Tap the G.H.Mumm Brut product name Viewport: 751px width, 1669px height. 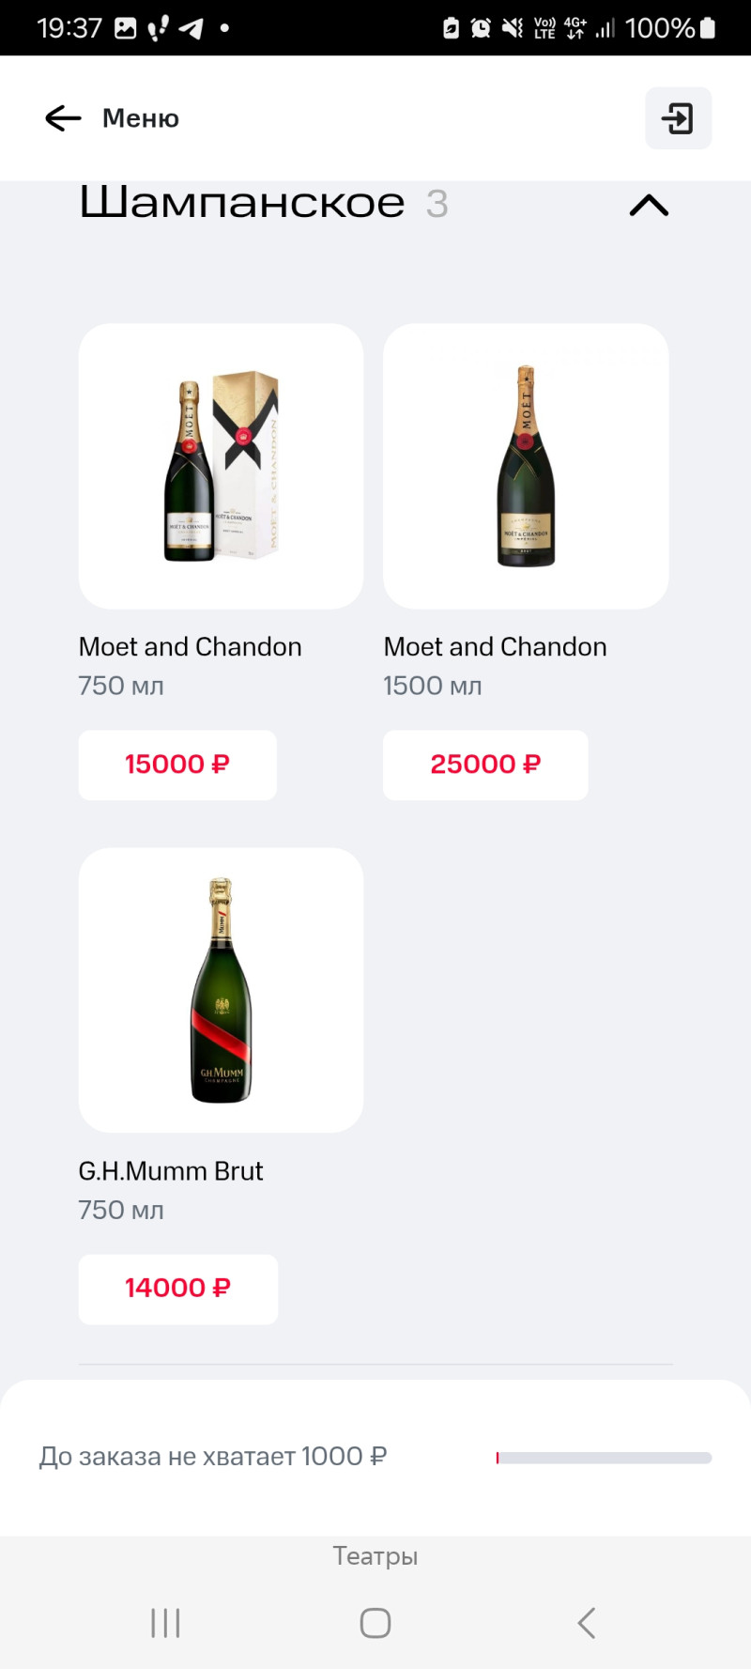tap(171, 1171)
